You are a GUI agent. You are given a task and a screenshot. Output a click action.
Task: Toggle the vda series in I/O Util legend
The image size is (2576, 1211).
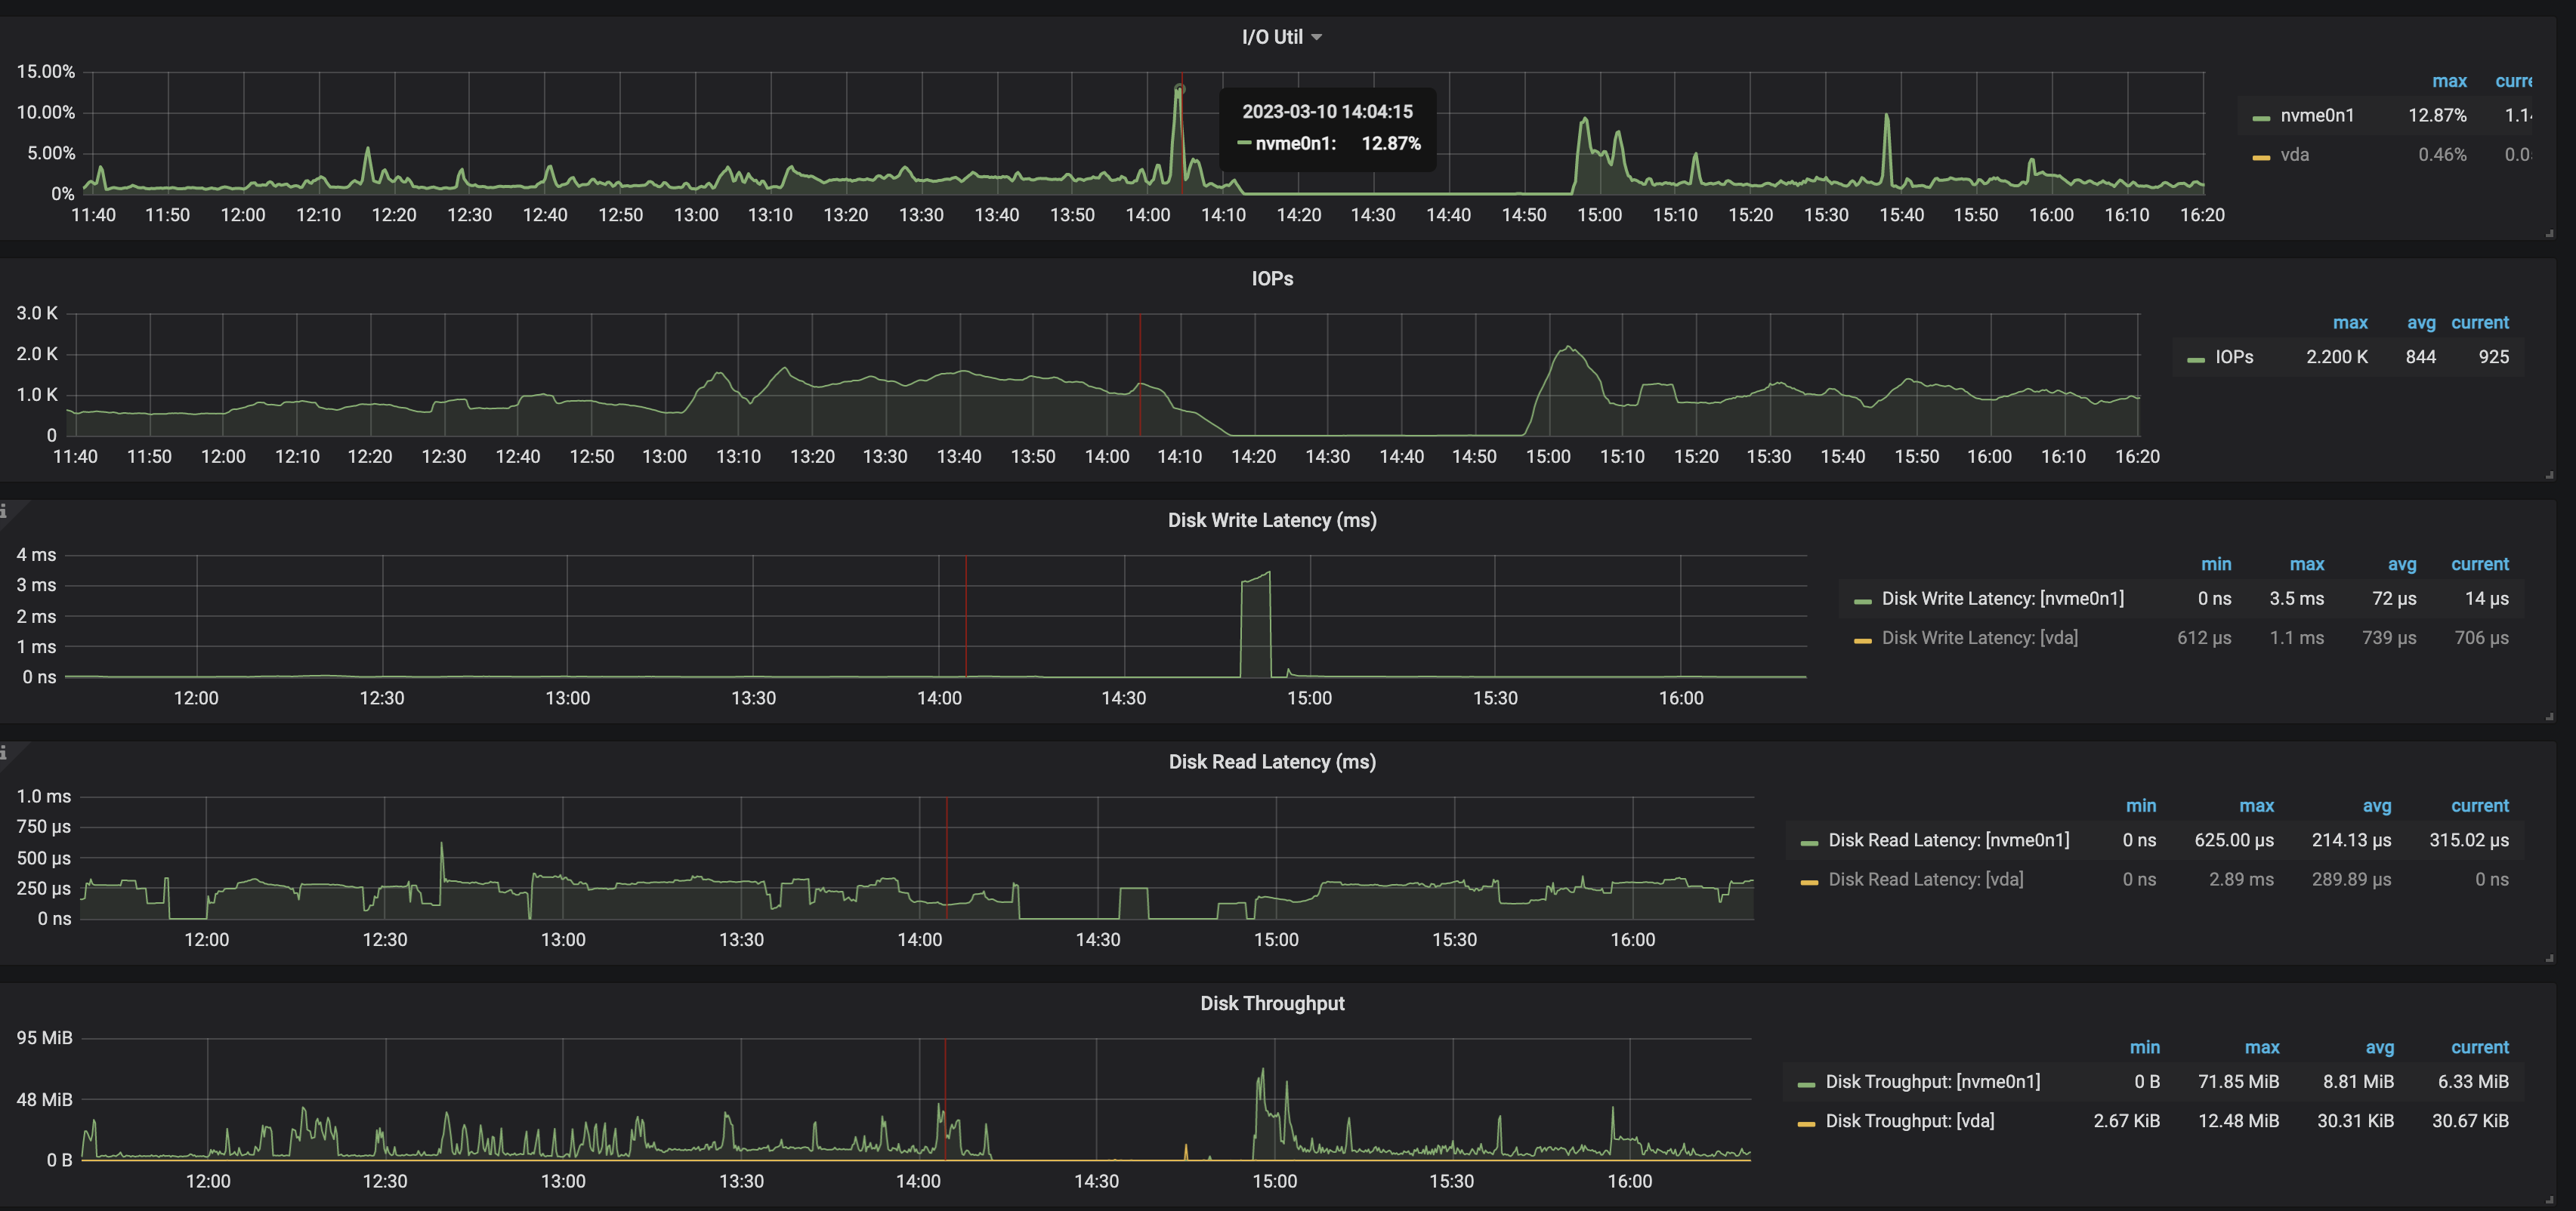pos(2294,155)
